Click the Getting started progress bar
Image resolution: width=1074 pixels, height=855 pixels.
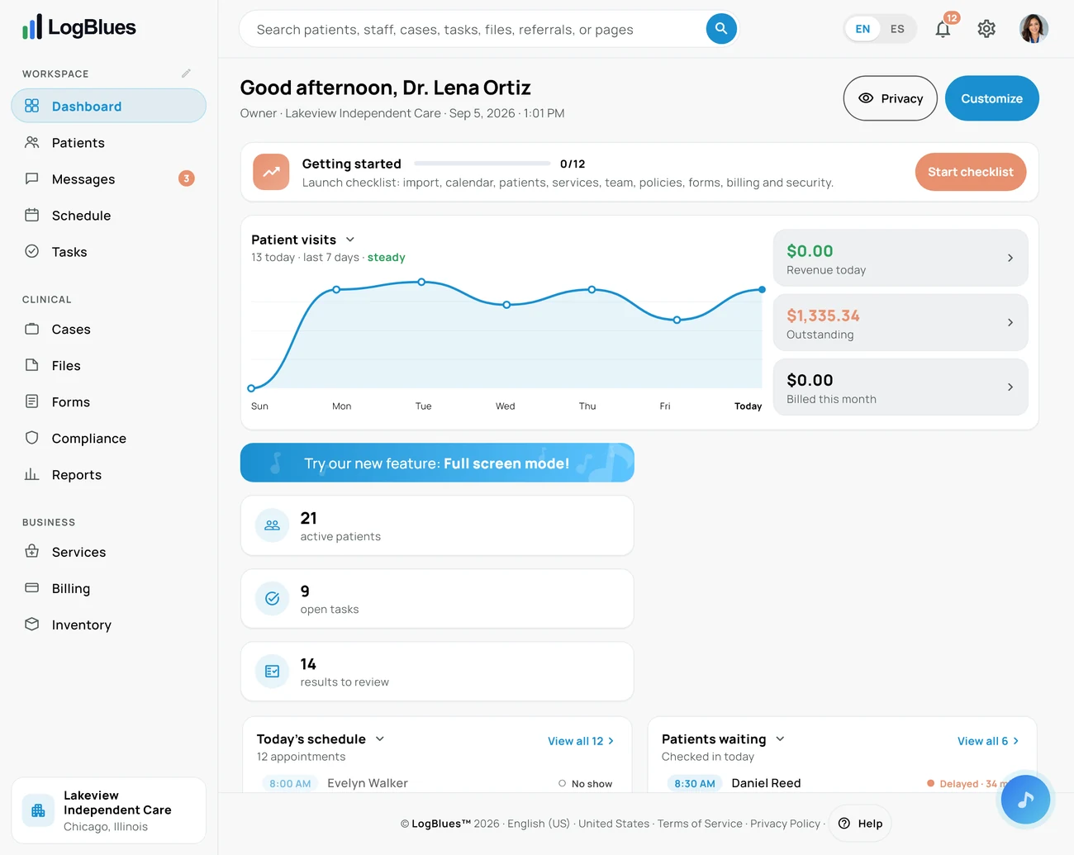tap(482, 164)
